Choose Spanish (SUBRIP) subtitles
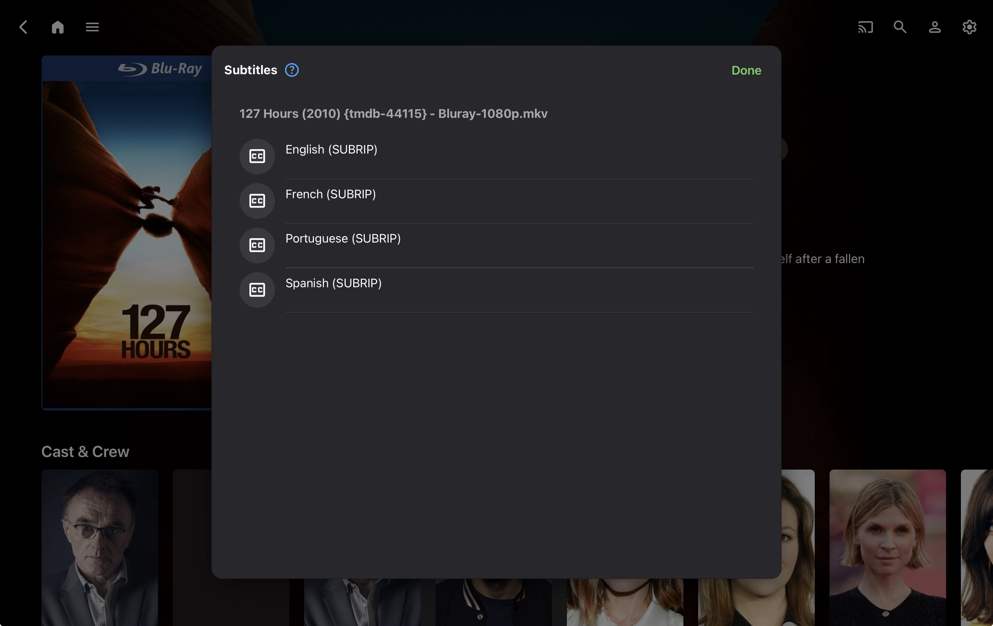The image size is (993, 626). pyautogui.click(x=333, y=283)
